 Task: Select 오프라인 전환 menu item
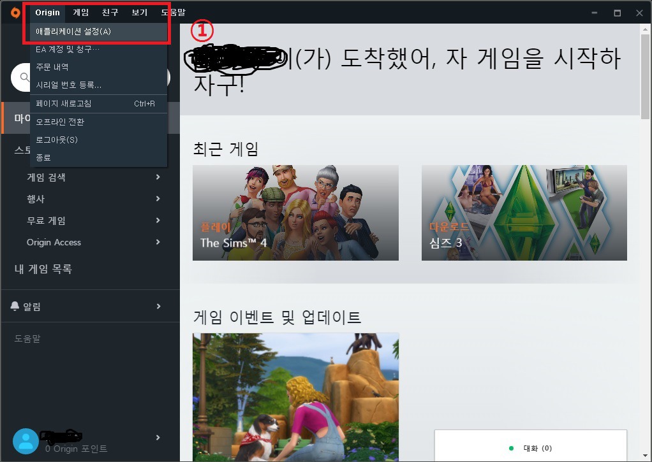click(98, 122)
